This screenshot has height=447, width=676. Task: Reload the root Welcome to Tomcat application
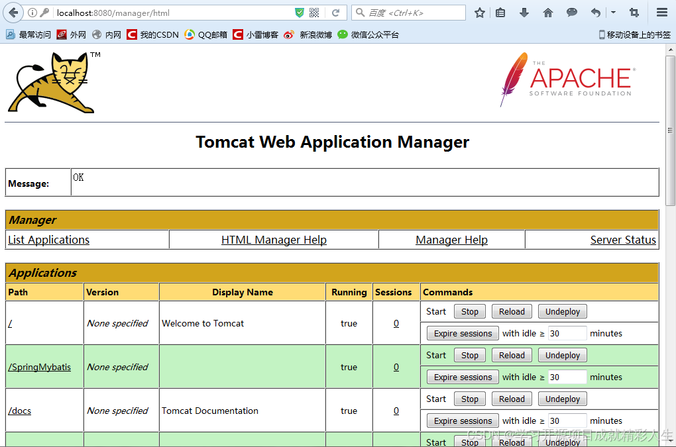pos(512,311)
